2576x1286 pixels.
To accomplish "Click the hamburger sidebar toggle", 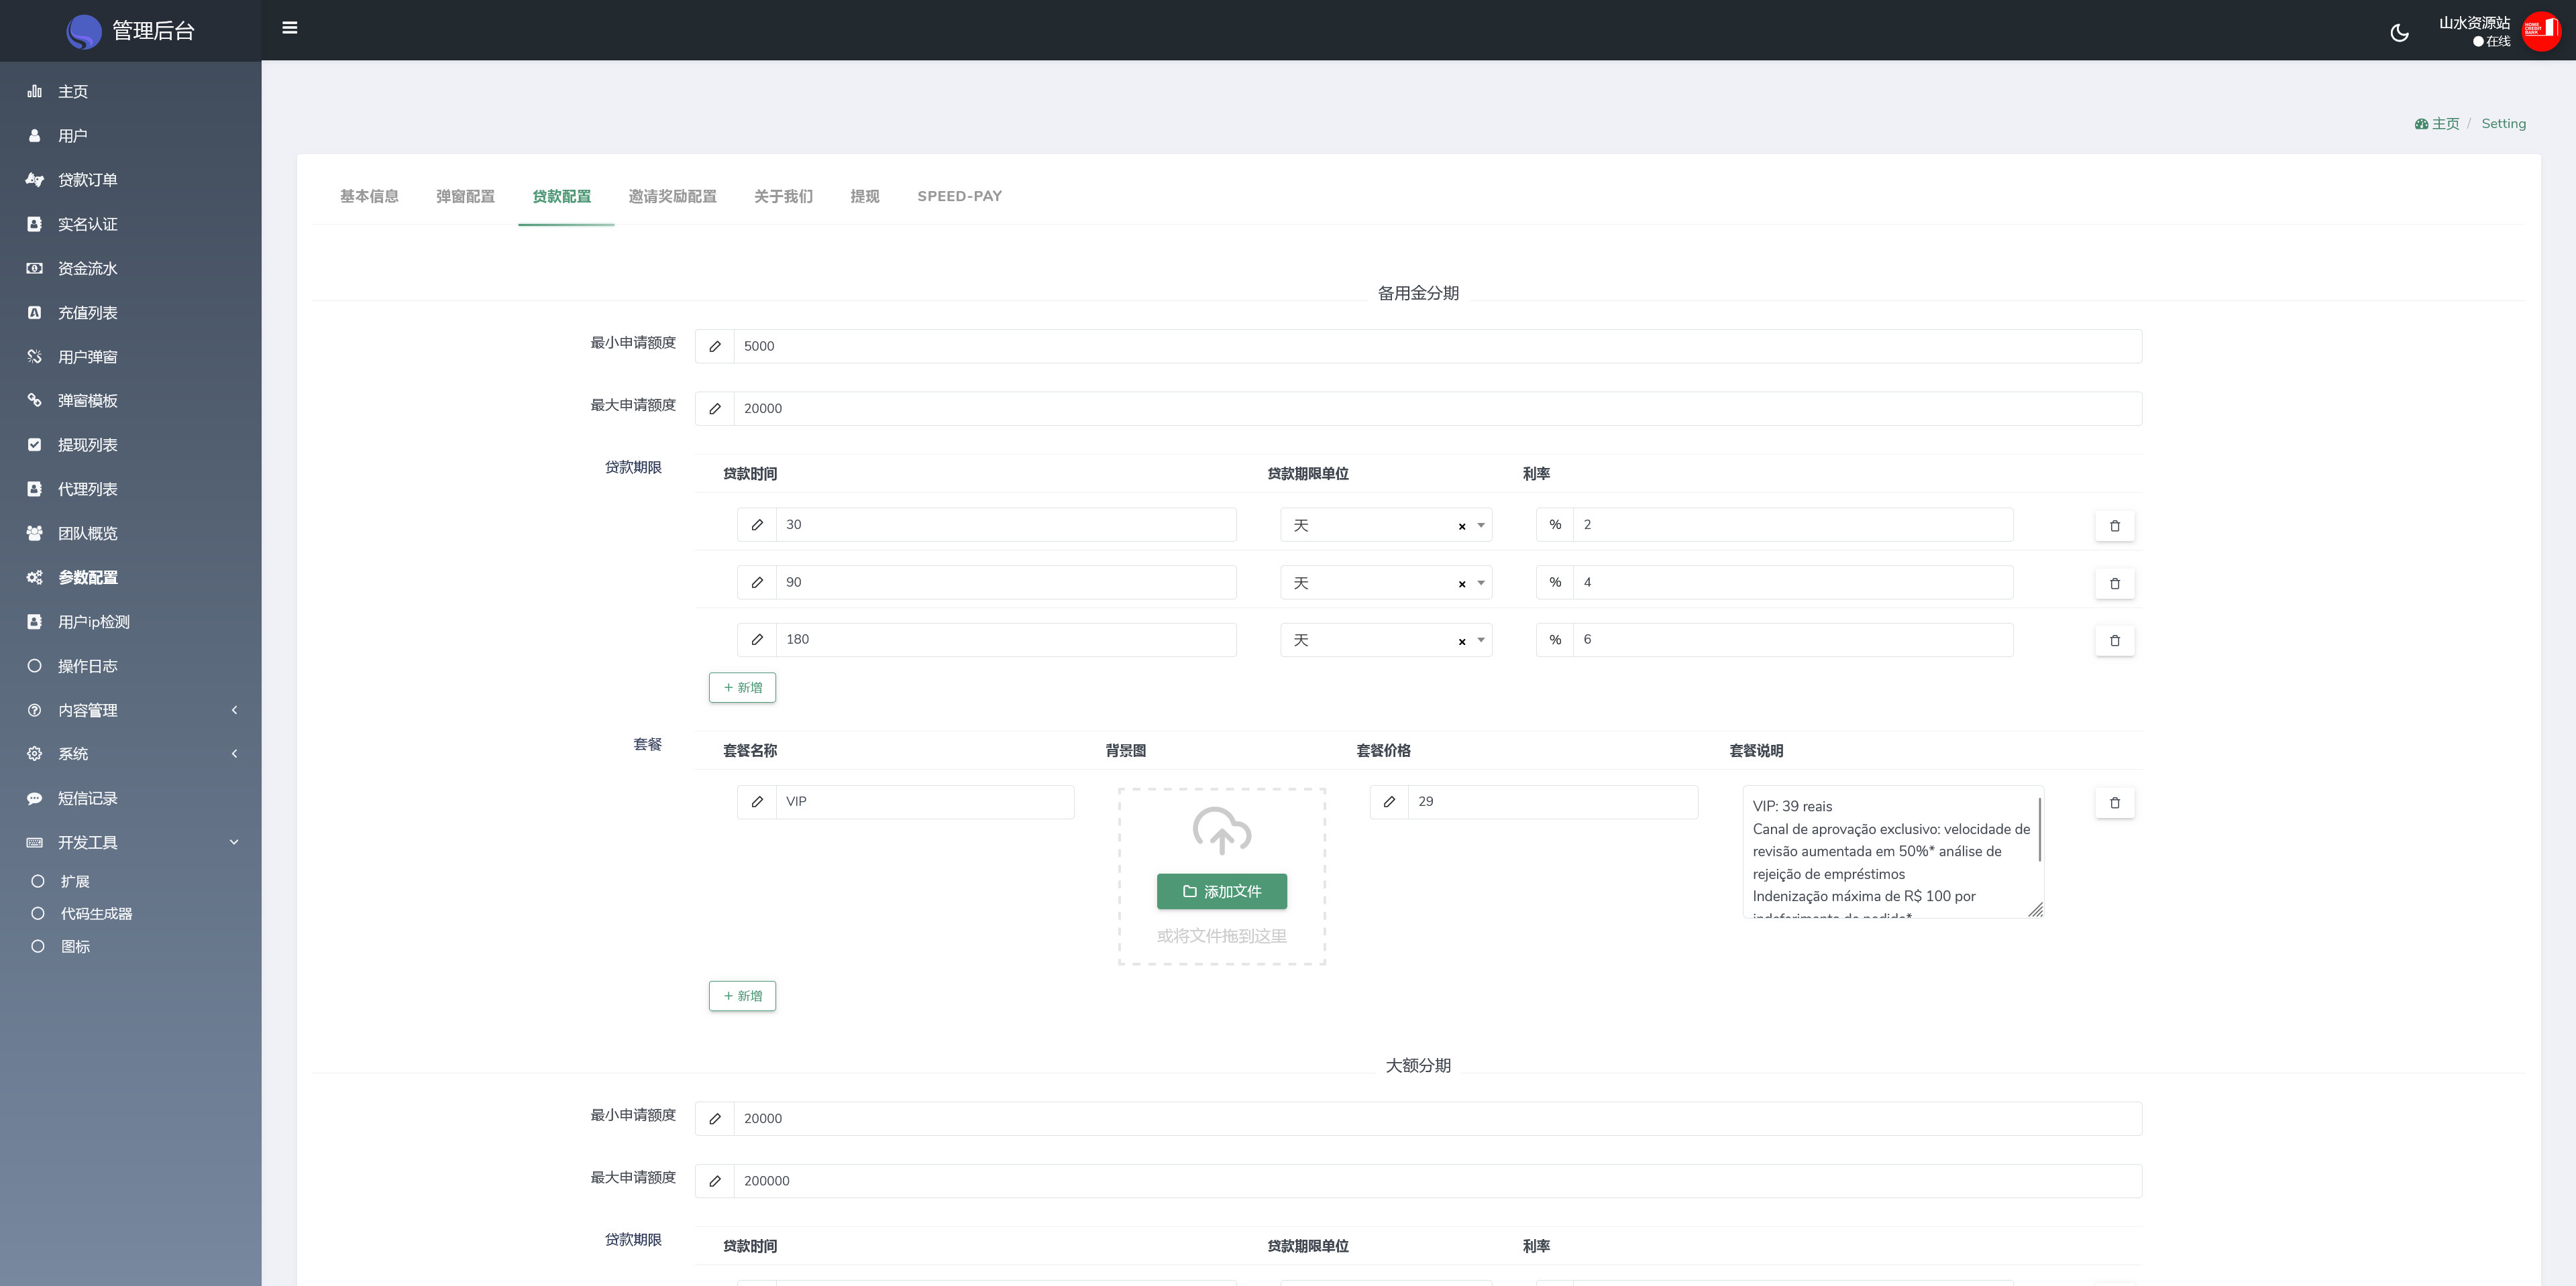I will (x=290, y=28).
